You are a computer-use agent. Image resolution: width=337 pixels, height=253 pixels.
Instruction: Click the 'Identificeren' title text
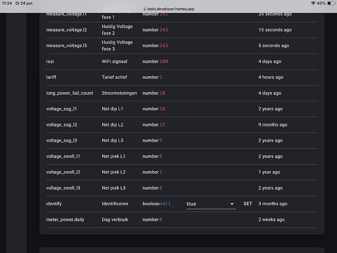coord(115,204)
